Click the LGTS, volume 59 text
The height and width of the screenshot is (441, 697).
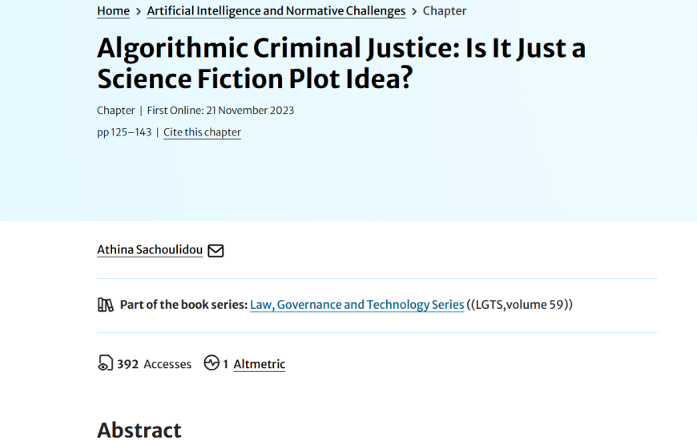point(521,305)
